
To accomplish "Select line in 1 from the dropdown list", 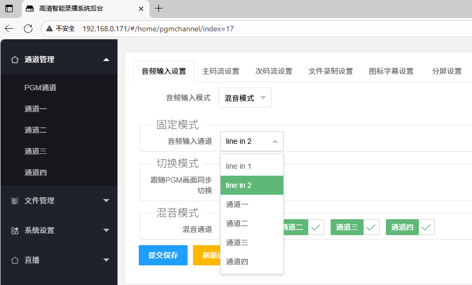I will [x=239, y=166].
